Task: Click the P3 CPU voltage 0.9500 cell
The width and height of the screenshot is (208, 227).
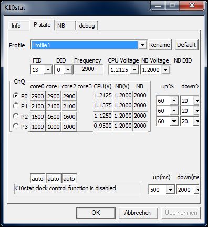Action: click(x=103, y=126)
